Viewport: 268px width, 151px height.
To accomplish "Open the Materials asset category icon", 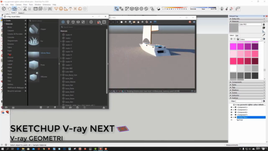I will click(x=63, y=22).
